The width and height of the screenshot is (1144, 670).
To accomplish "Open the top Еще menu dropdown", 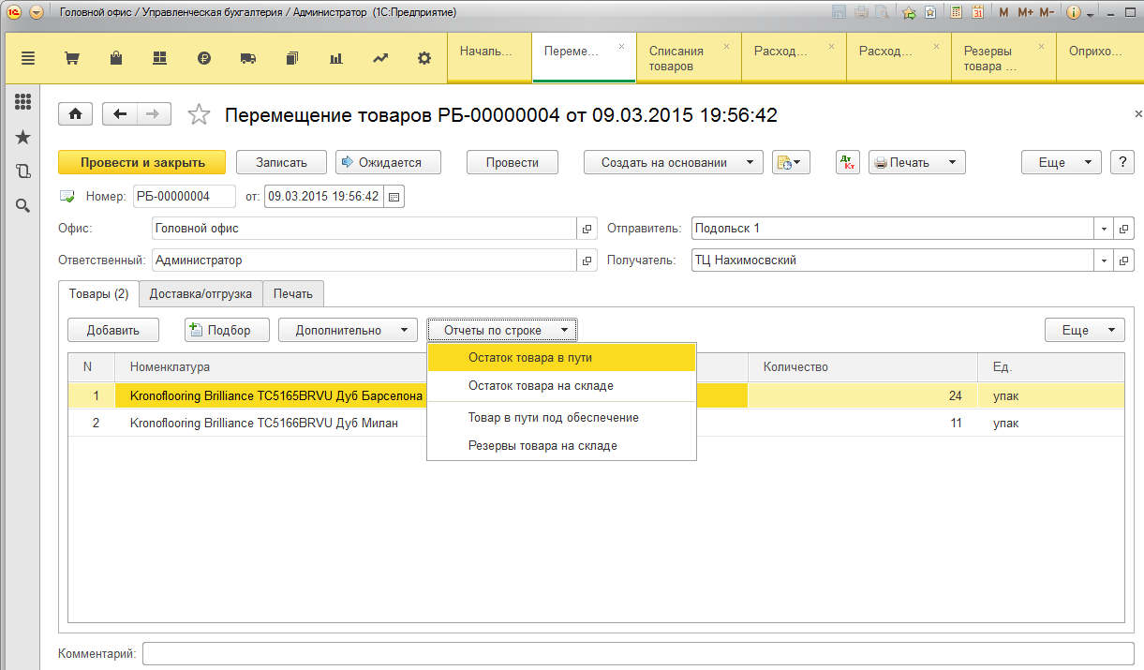I will point(1061,162).
